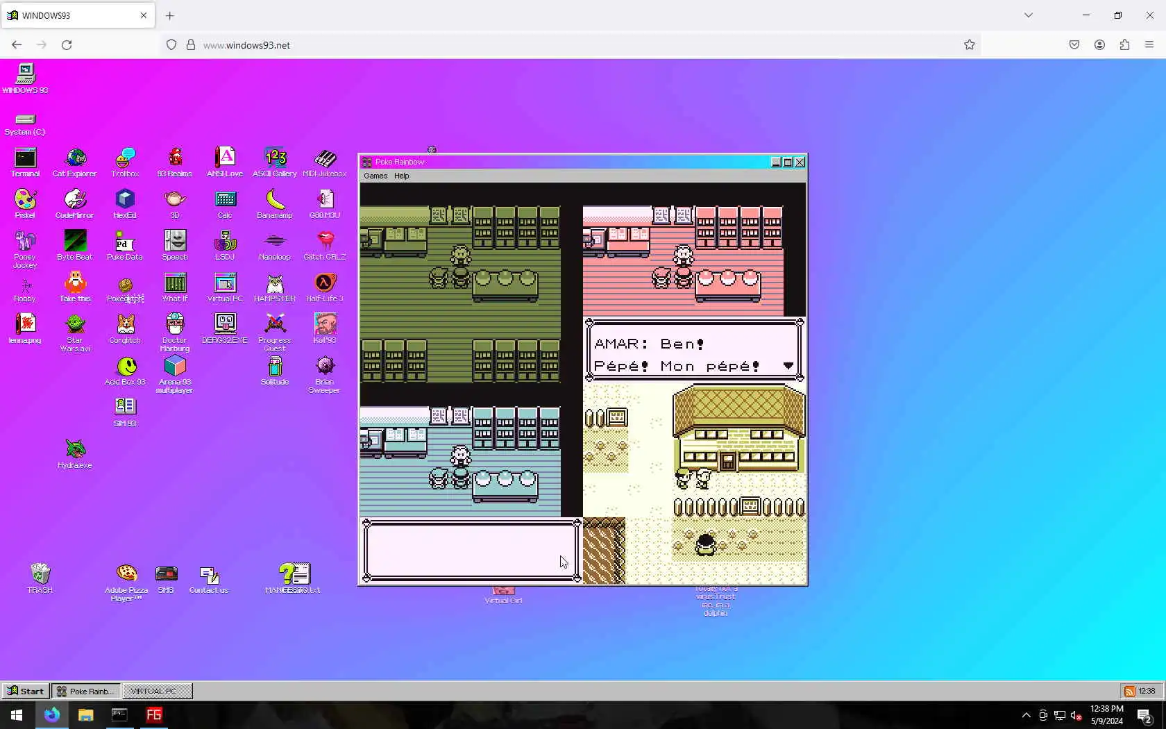Bookmark this page with the star
Viewport: 1166px width, 729px height.
pyautogui.click(x=970, y=45)
